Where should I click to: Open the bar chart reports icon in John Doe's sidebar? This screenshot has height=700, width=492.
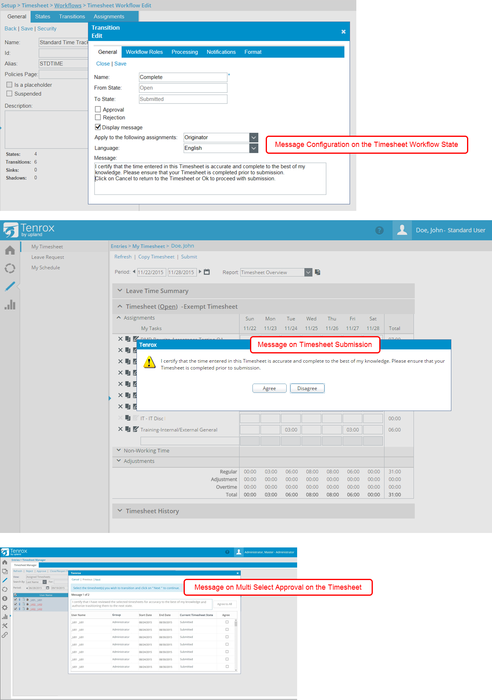(x=10, y=305)
